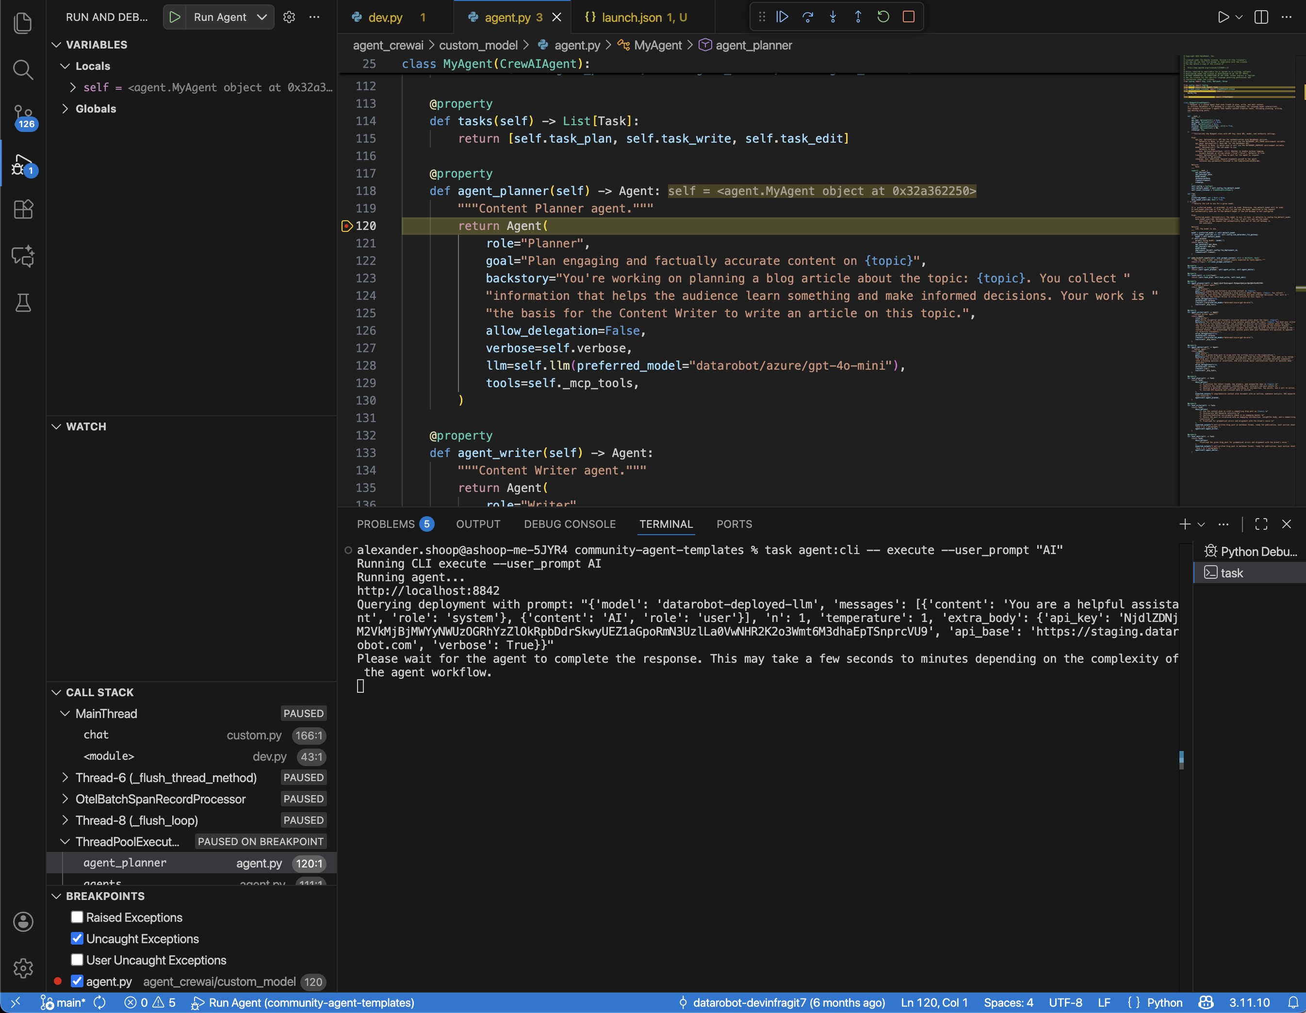Disable the agent.py line 120 breakpoint checkbox
The image size is (1306, 1013).
pyautogui.click(x=77, y=981)
